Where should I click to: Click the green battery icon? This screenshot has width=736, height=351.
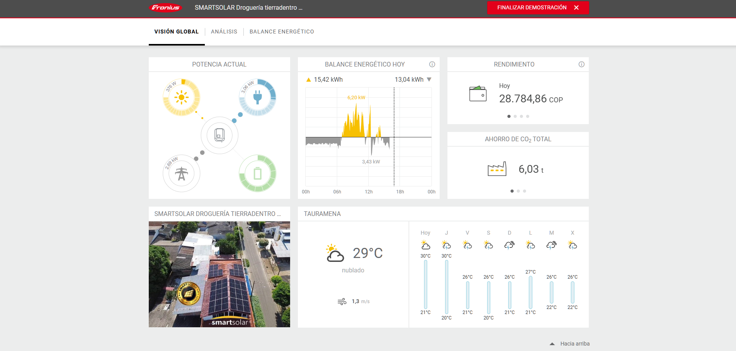(x=257, y=174)
